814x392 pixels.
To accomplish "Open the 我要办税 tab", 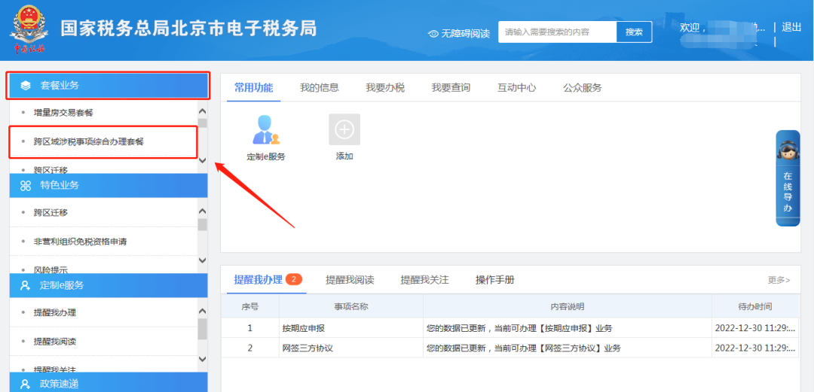I will [x=385, y=87].
